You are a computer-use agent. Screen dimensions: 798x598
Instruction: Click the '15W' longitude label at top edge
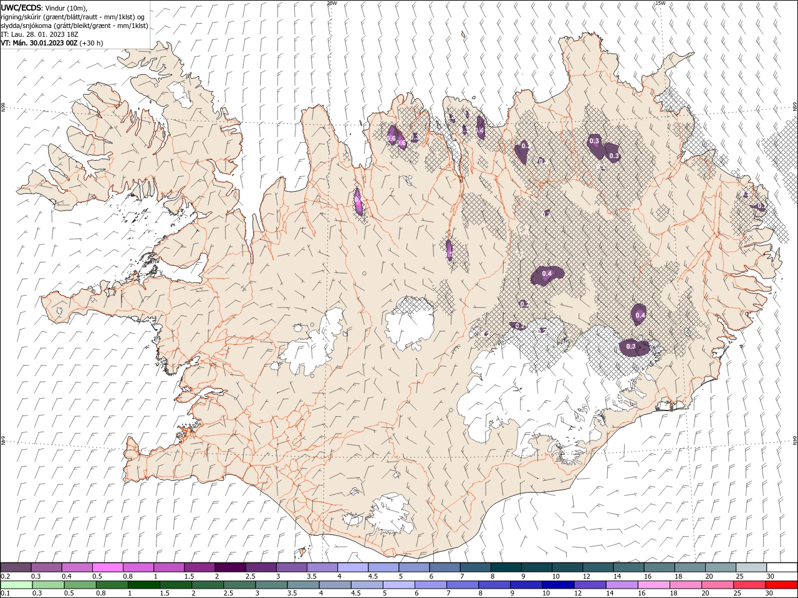coord(660,3)
